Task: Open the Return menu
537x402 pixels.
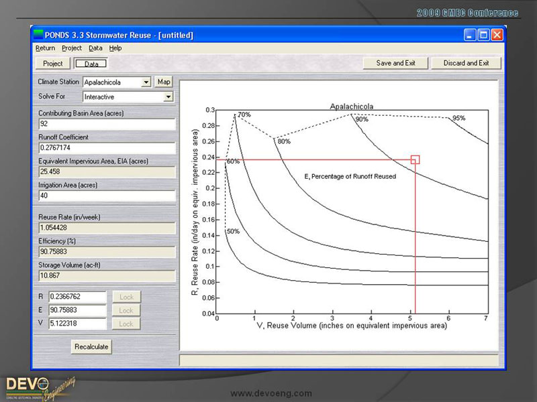Action: pos(45,48)
